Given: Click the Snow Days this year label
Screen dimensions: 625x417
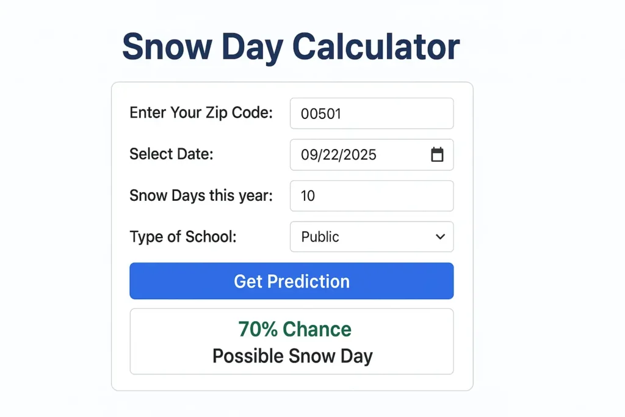Looking at the screenshot, I should tap(201, 196).
